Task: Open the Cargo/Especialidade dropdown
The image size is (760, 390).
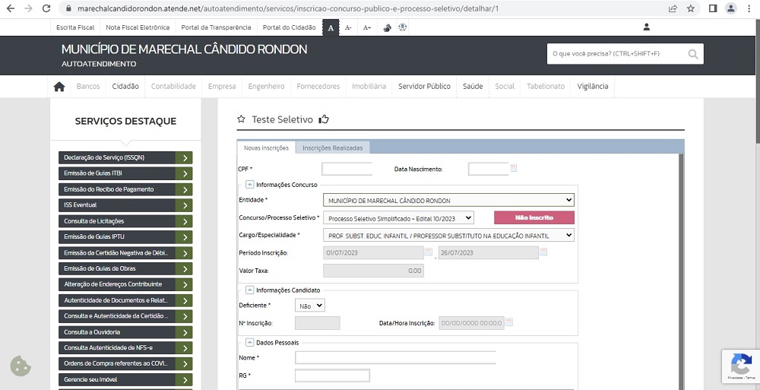Action: (x=448, y=236)
